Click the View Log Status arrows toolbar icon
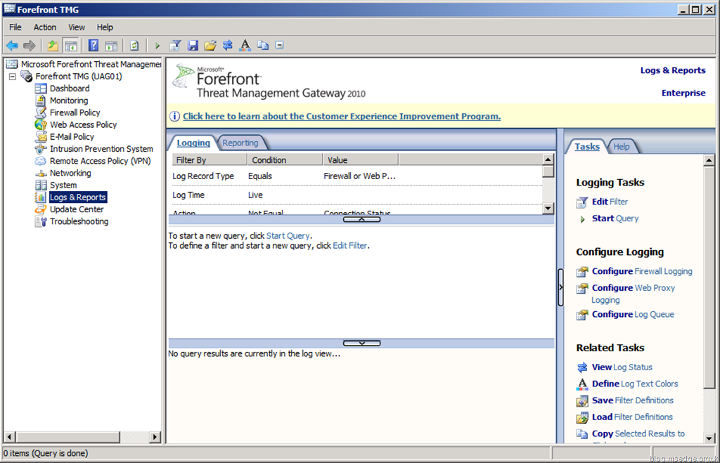Screen dimensions: 720x463 [228, 46]
